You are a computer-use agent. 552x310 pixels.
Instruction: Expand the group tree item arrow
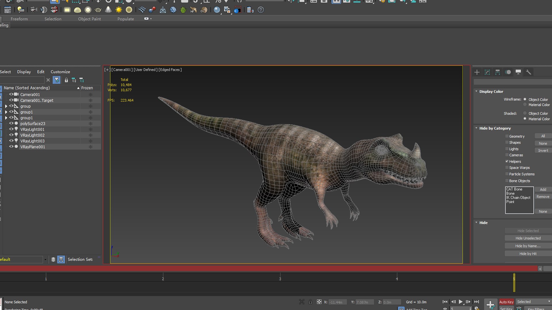point(6,106)
